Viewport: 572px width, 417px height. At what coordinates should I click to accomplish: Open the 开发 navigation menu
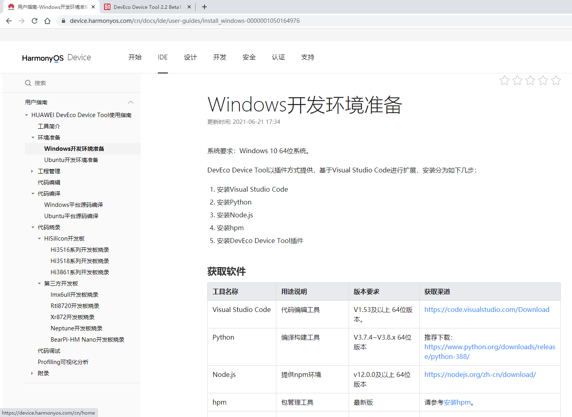[220, 57]
